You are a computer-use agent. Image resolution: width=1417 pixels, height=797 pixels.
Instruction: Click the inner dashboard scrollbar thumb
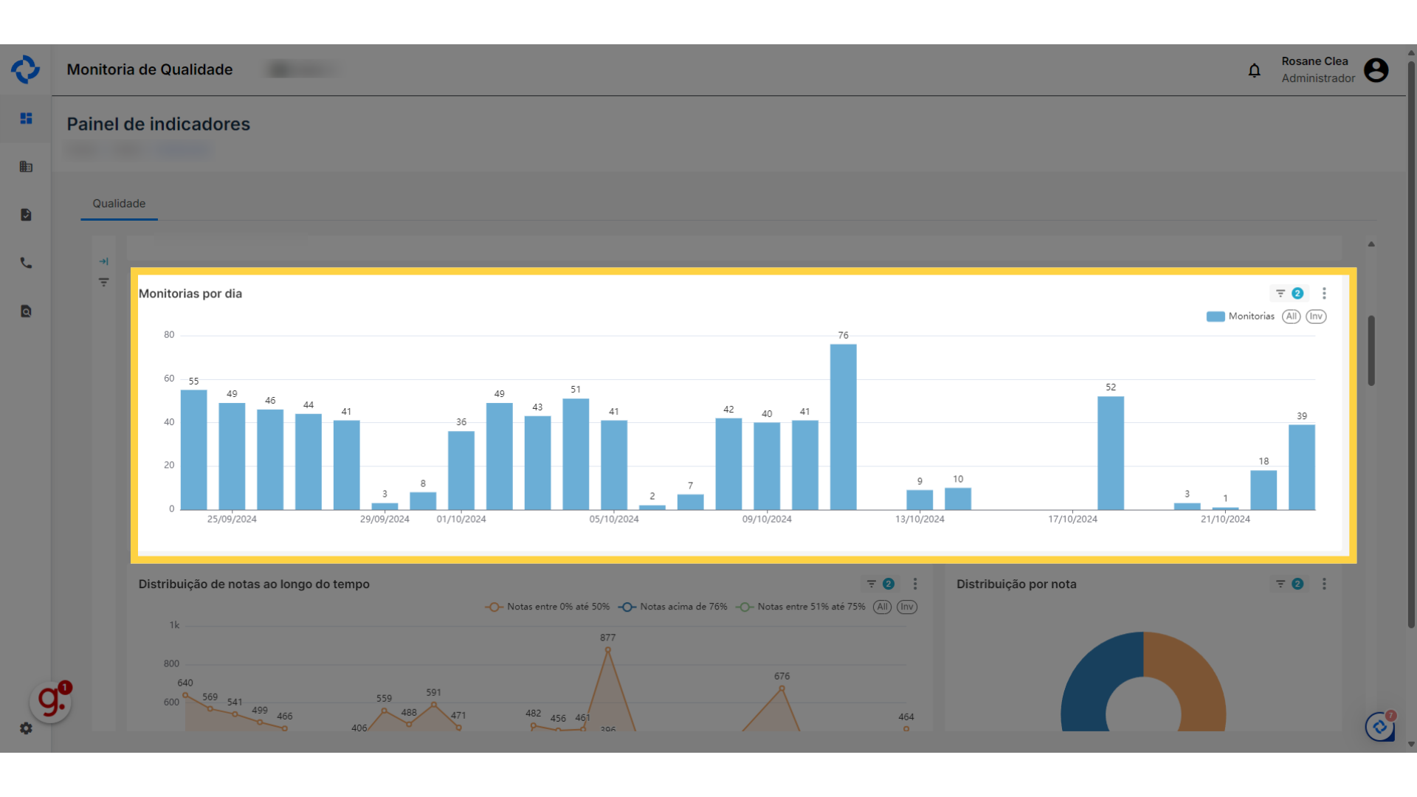pos(1371,351)
